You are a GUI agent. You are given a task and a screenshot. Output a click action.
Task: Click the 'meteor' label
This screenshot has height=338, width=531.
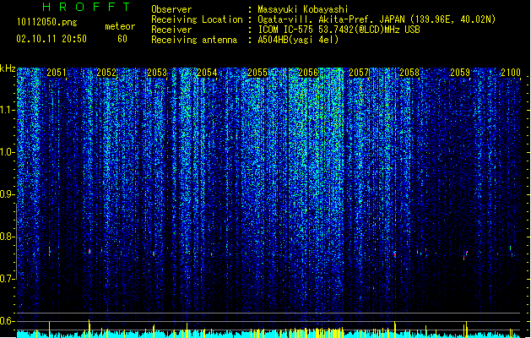click(x=120, y=26)
